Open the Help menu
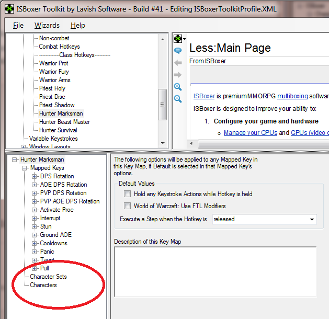Image resolution: width=329 pixels, height=319 pixels. coord(78,26)
